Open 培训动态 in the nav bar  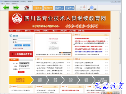46,31
